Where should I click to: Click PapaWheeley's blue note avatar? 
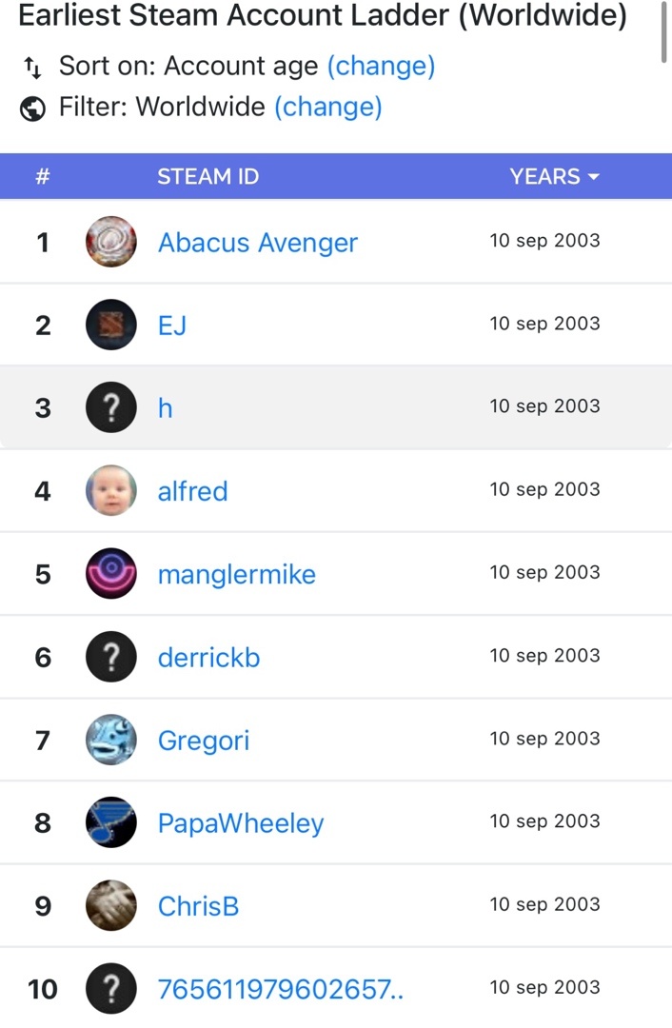(x=111, y=822)
